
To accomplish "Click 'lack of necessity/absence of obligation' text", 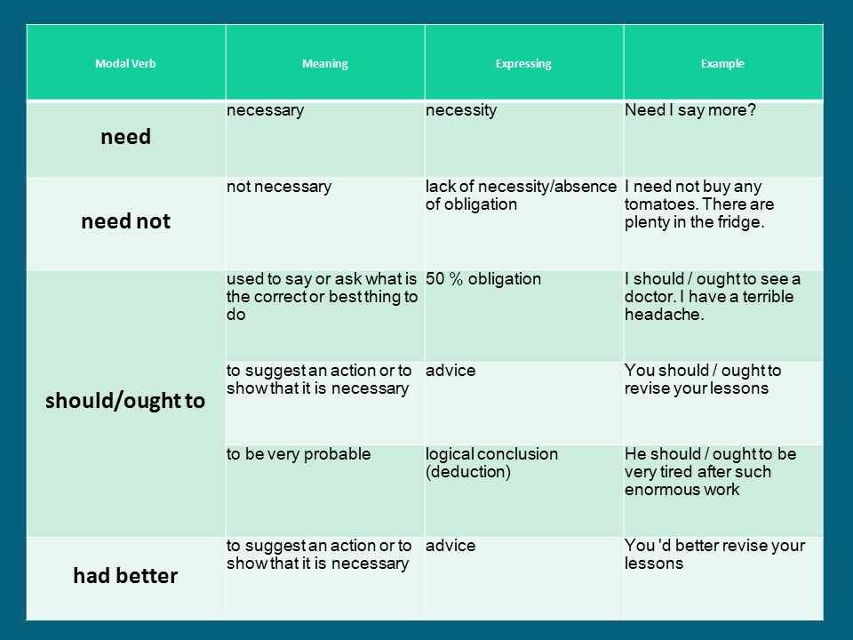I will click(522, 196).
